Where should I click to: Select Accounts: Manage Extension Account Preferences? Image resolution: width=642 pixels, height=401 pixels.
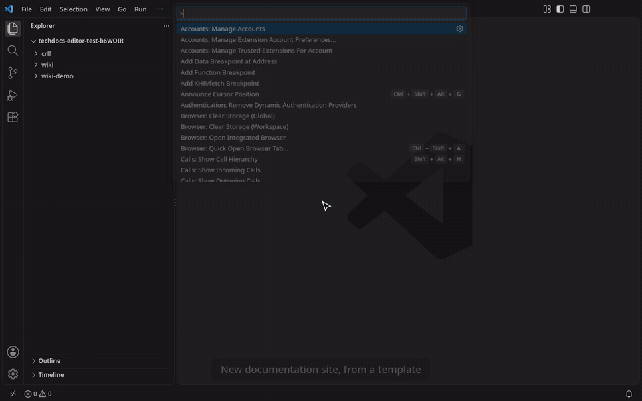pyautogui.click(x=322, y=39)
